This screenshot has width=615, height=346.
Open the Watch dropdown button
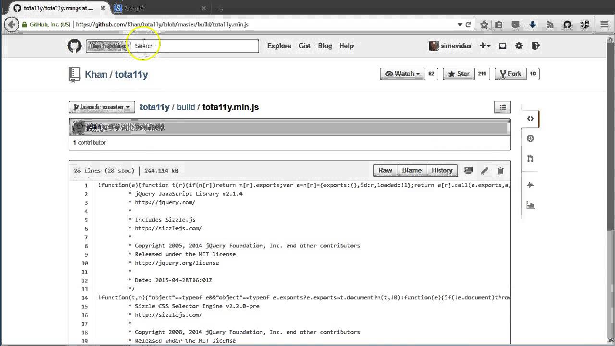pos(402,74)
